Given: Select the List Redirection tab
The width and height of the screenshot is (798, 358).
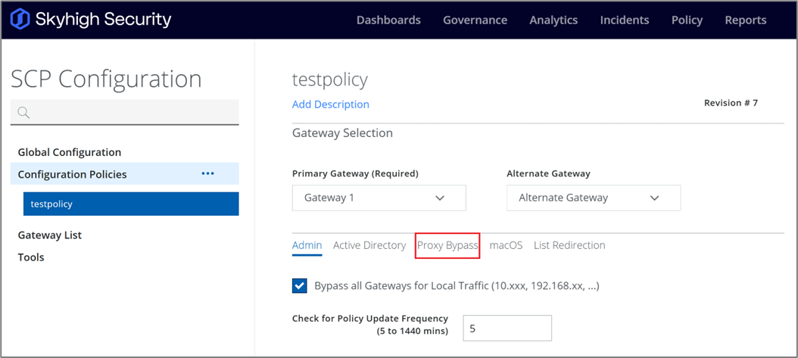Looking at the screenshot, I should 569,245.
